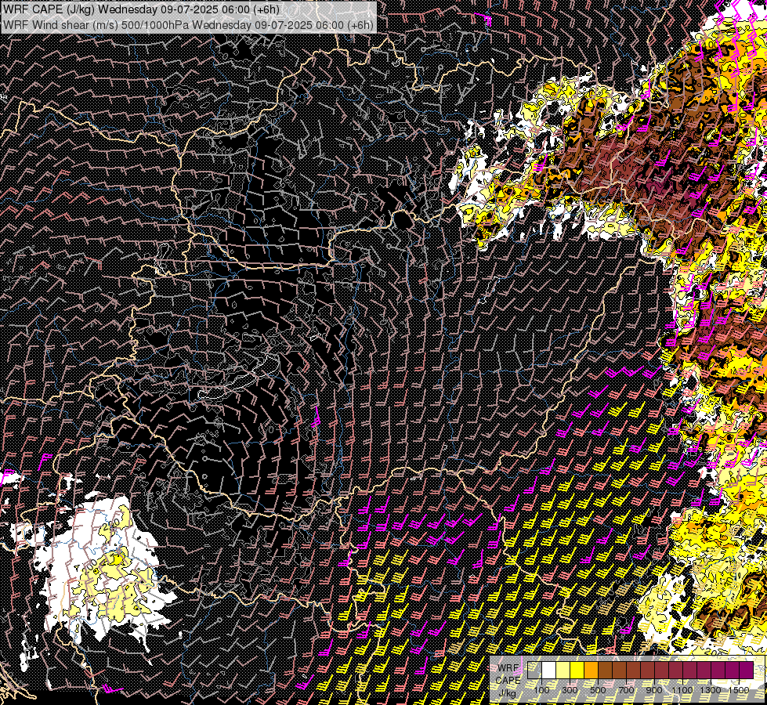
Task: Click the 900 legend scale label
Action: (654, 690)
